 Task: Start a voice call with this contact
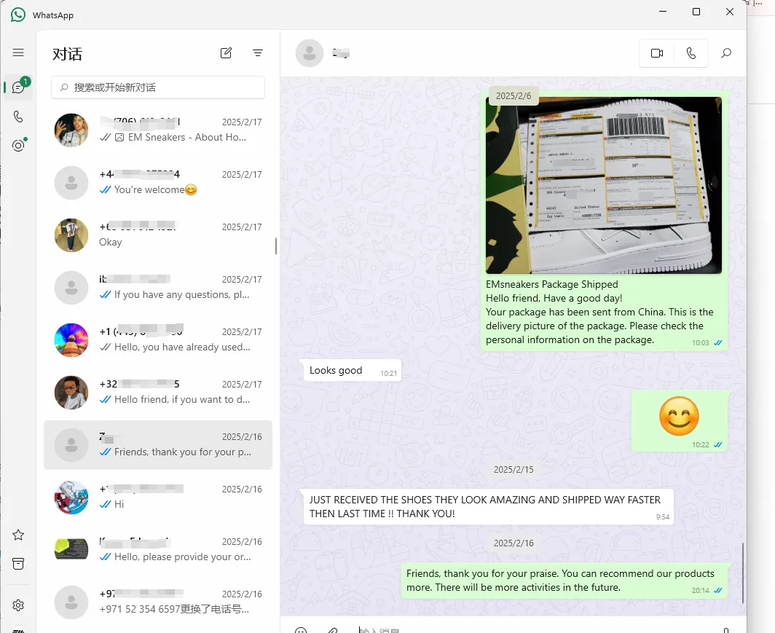click(x=691, y=53)
